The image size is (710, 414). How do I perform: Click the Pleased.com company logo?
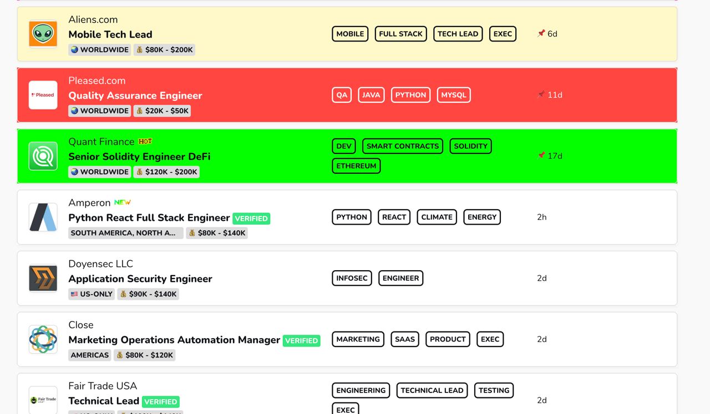[43, 95]
